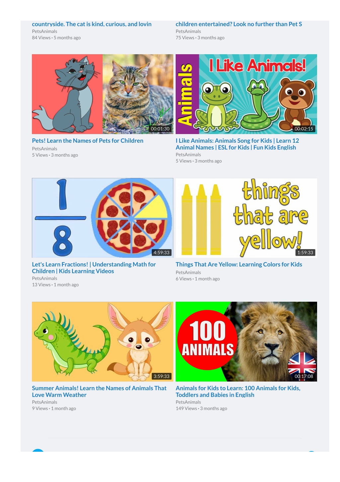
Task: Click the 'children entertained? Look no further' link
Action: 239,24
